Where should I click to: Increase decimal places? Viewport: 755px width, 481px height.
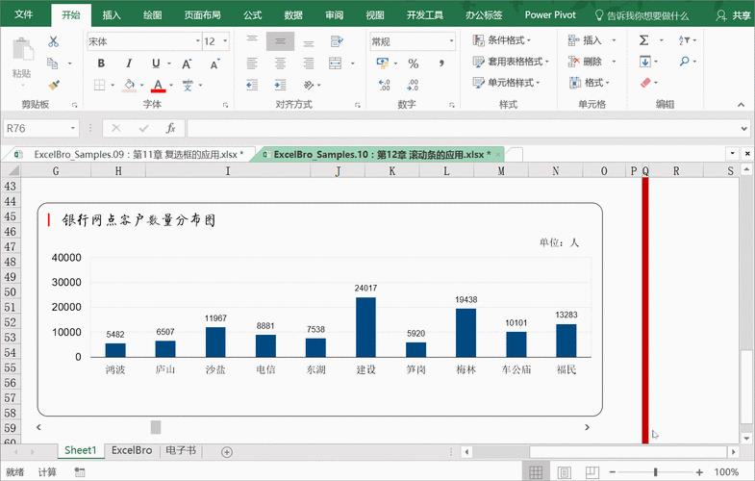tap(385, 86)
